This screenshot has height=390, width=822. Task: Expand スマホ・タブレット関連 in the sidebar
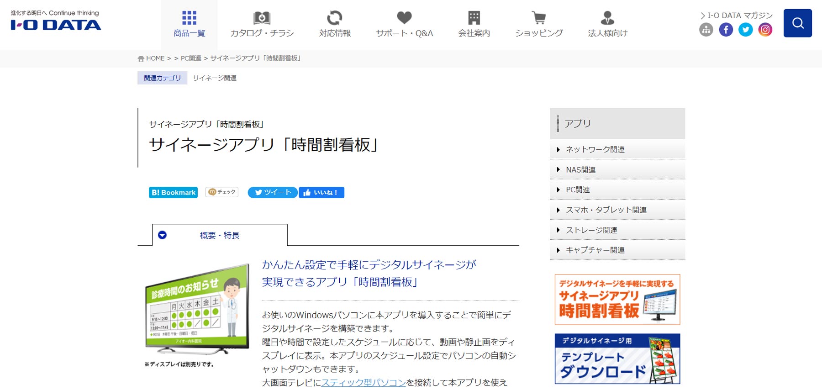[x=617, y=210]
